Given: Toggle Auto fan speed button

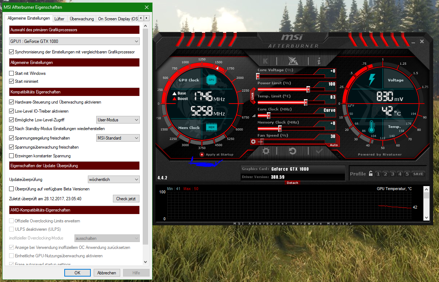Looking at the screenshot, I should 334,145.
